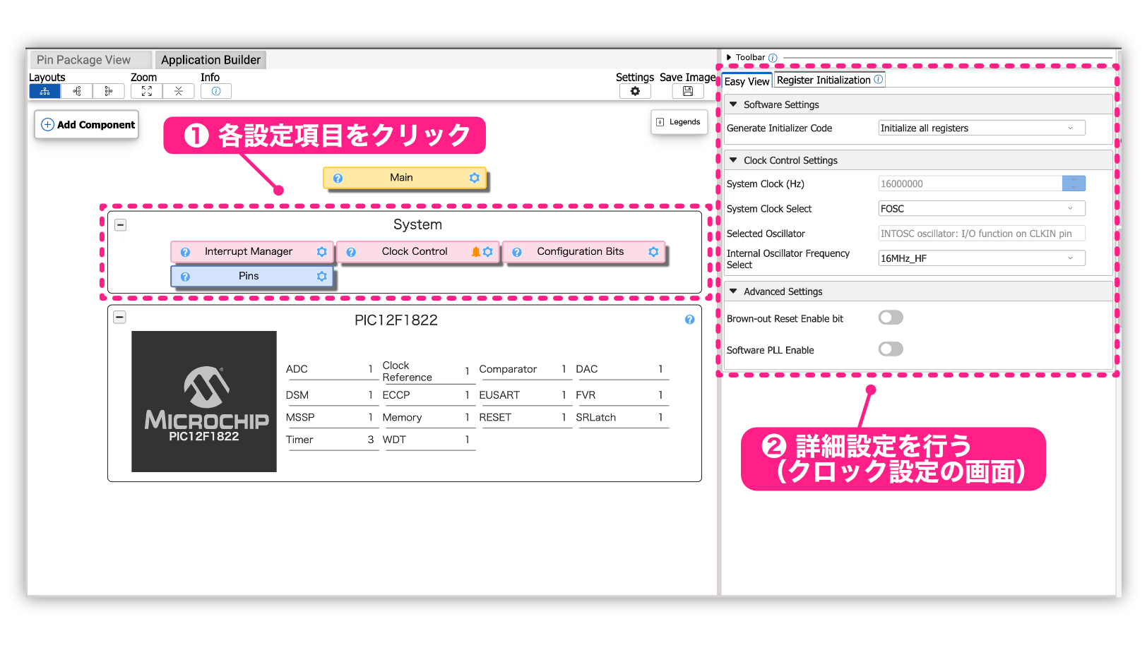Viewport: 1147px width, 645px height.
Task: Select the Easy View tab
Action: click(747, 81)
